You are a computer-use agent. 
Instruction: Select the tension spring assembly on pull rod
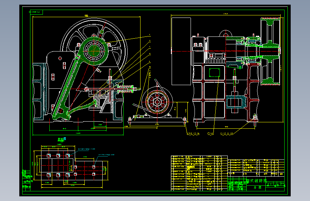click(x=126, y=89)
